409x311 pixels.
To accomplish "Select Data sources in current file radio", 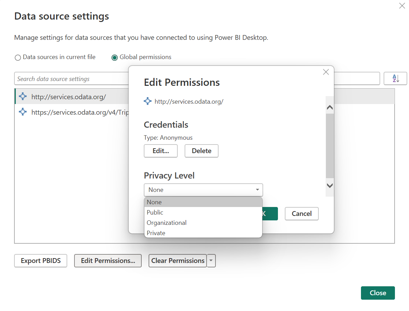I will [18, 57].
